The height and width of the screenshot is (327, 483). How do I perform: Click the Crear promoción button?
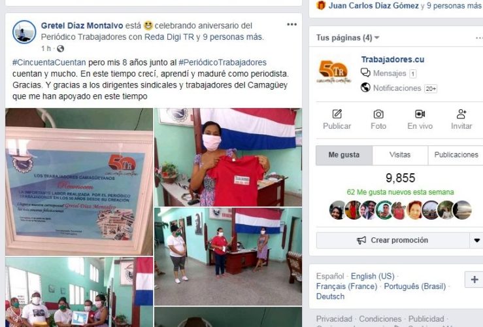[x=392, y=240]
